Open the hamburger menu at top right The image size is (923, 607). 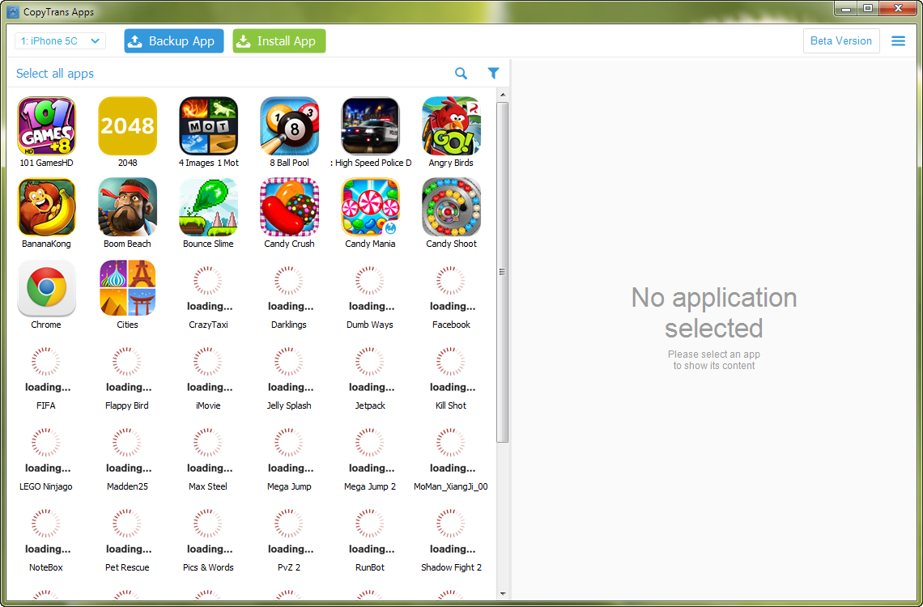click(898, 40)
